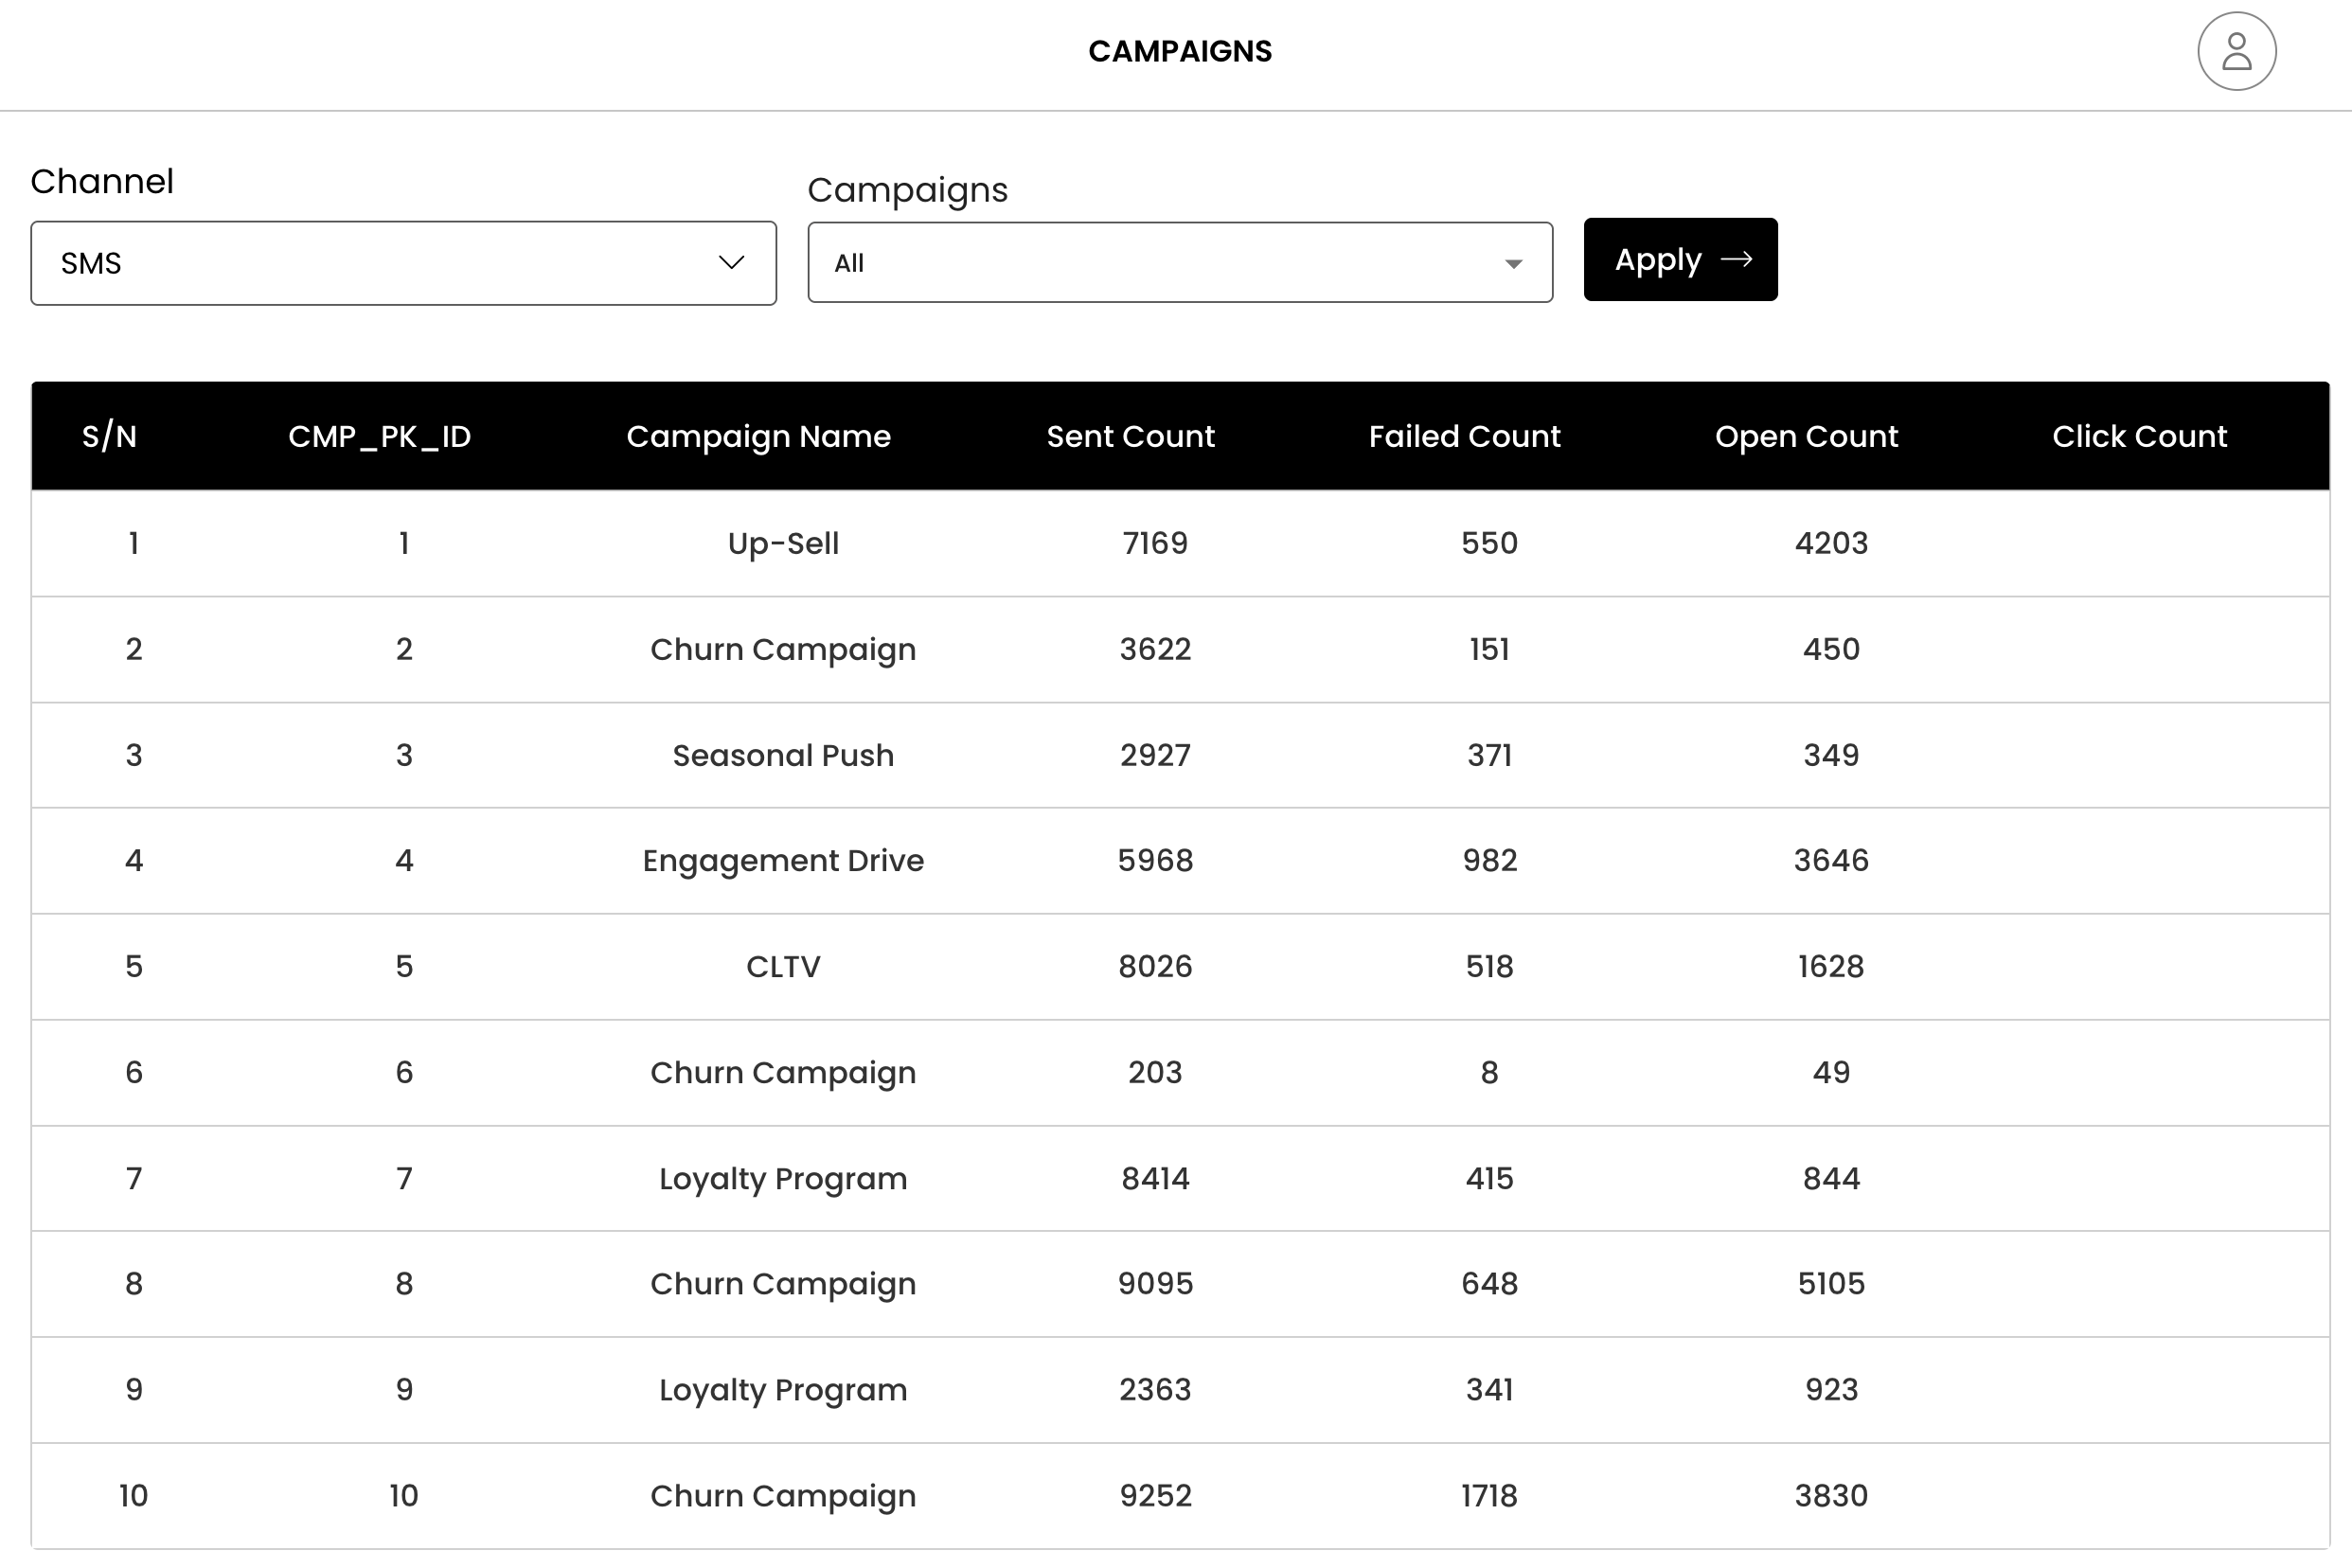
Task: Click the CMP_PK_ID column header
Action: tap(379, 436)
